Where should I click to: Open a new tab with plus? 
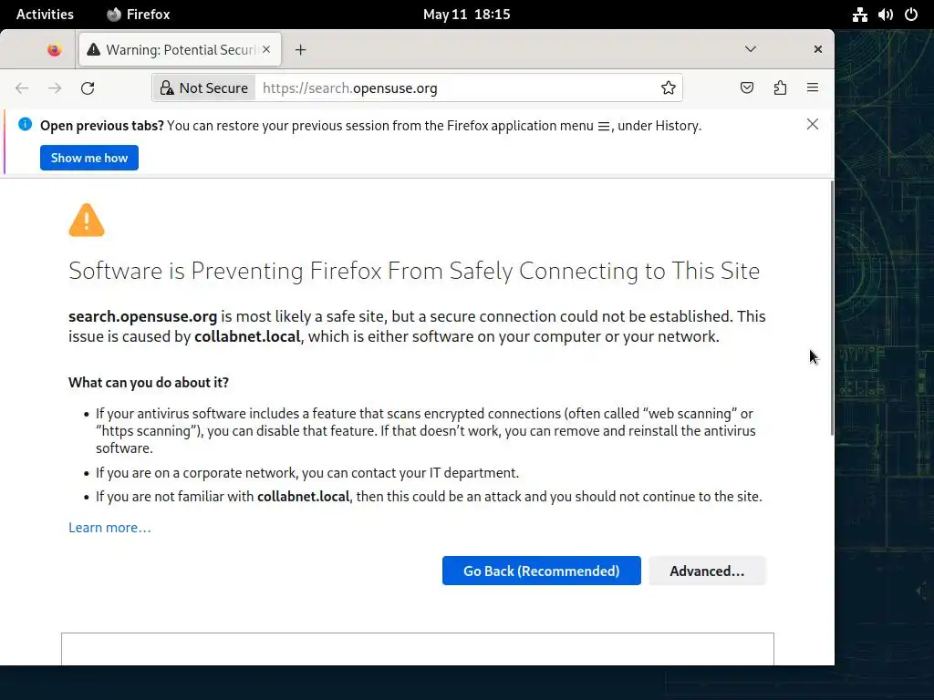(x=300, y=50)
